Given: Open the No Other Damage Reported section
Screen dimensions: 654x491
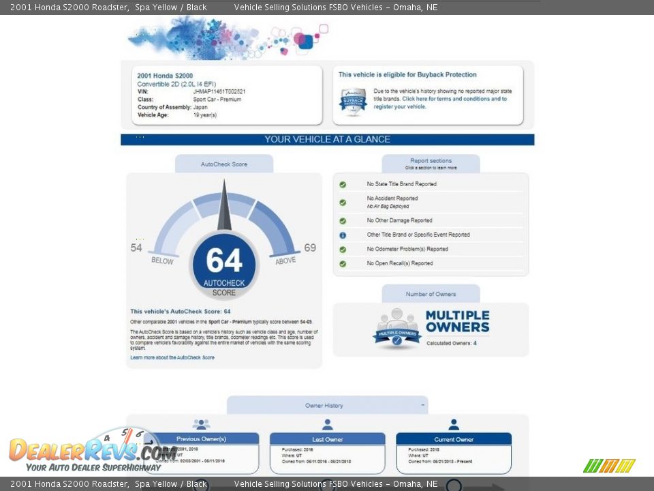Looking at the screenshot, I should (400, 220).
